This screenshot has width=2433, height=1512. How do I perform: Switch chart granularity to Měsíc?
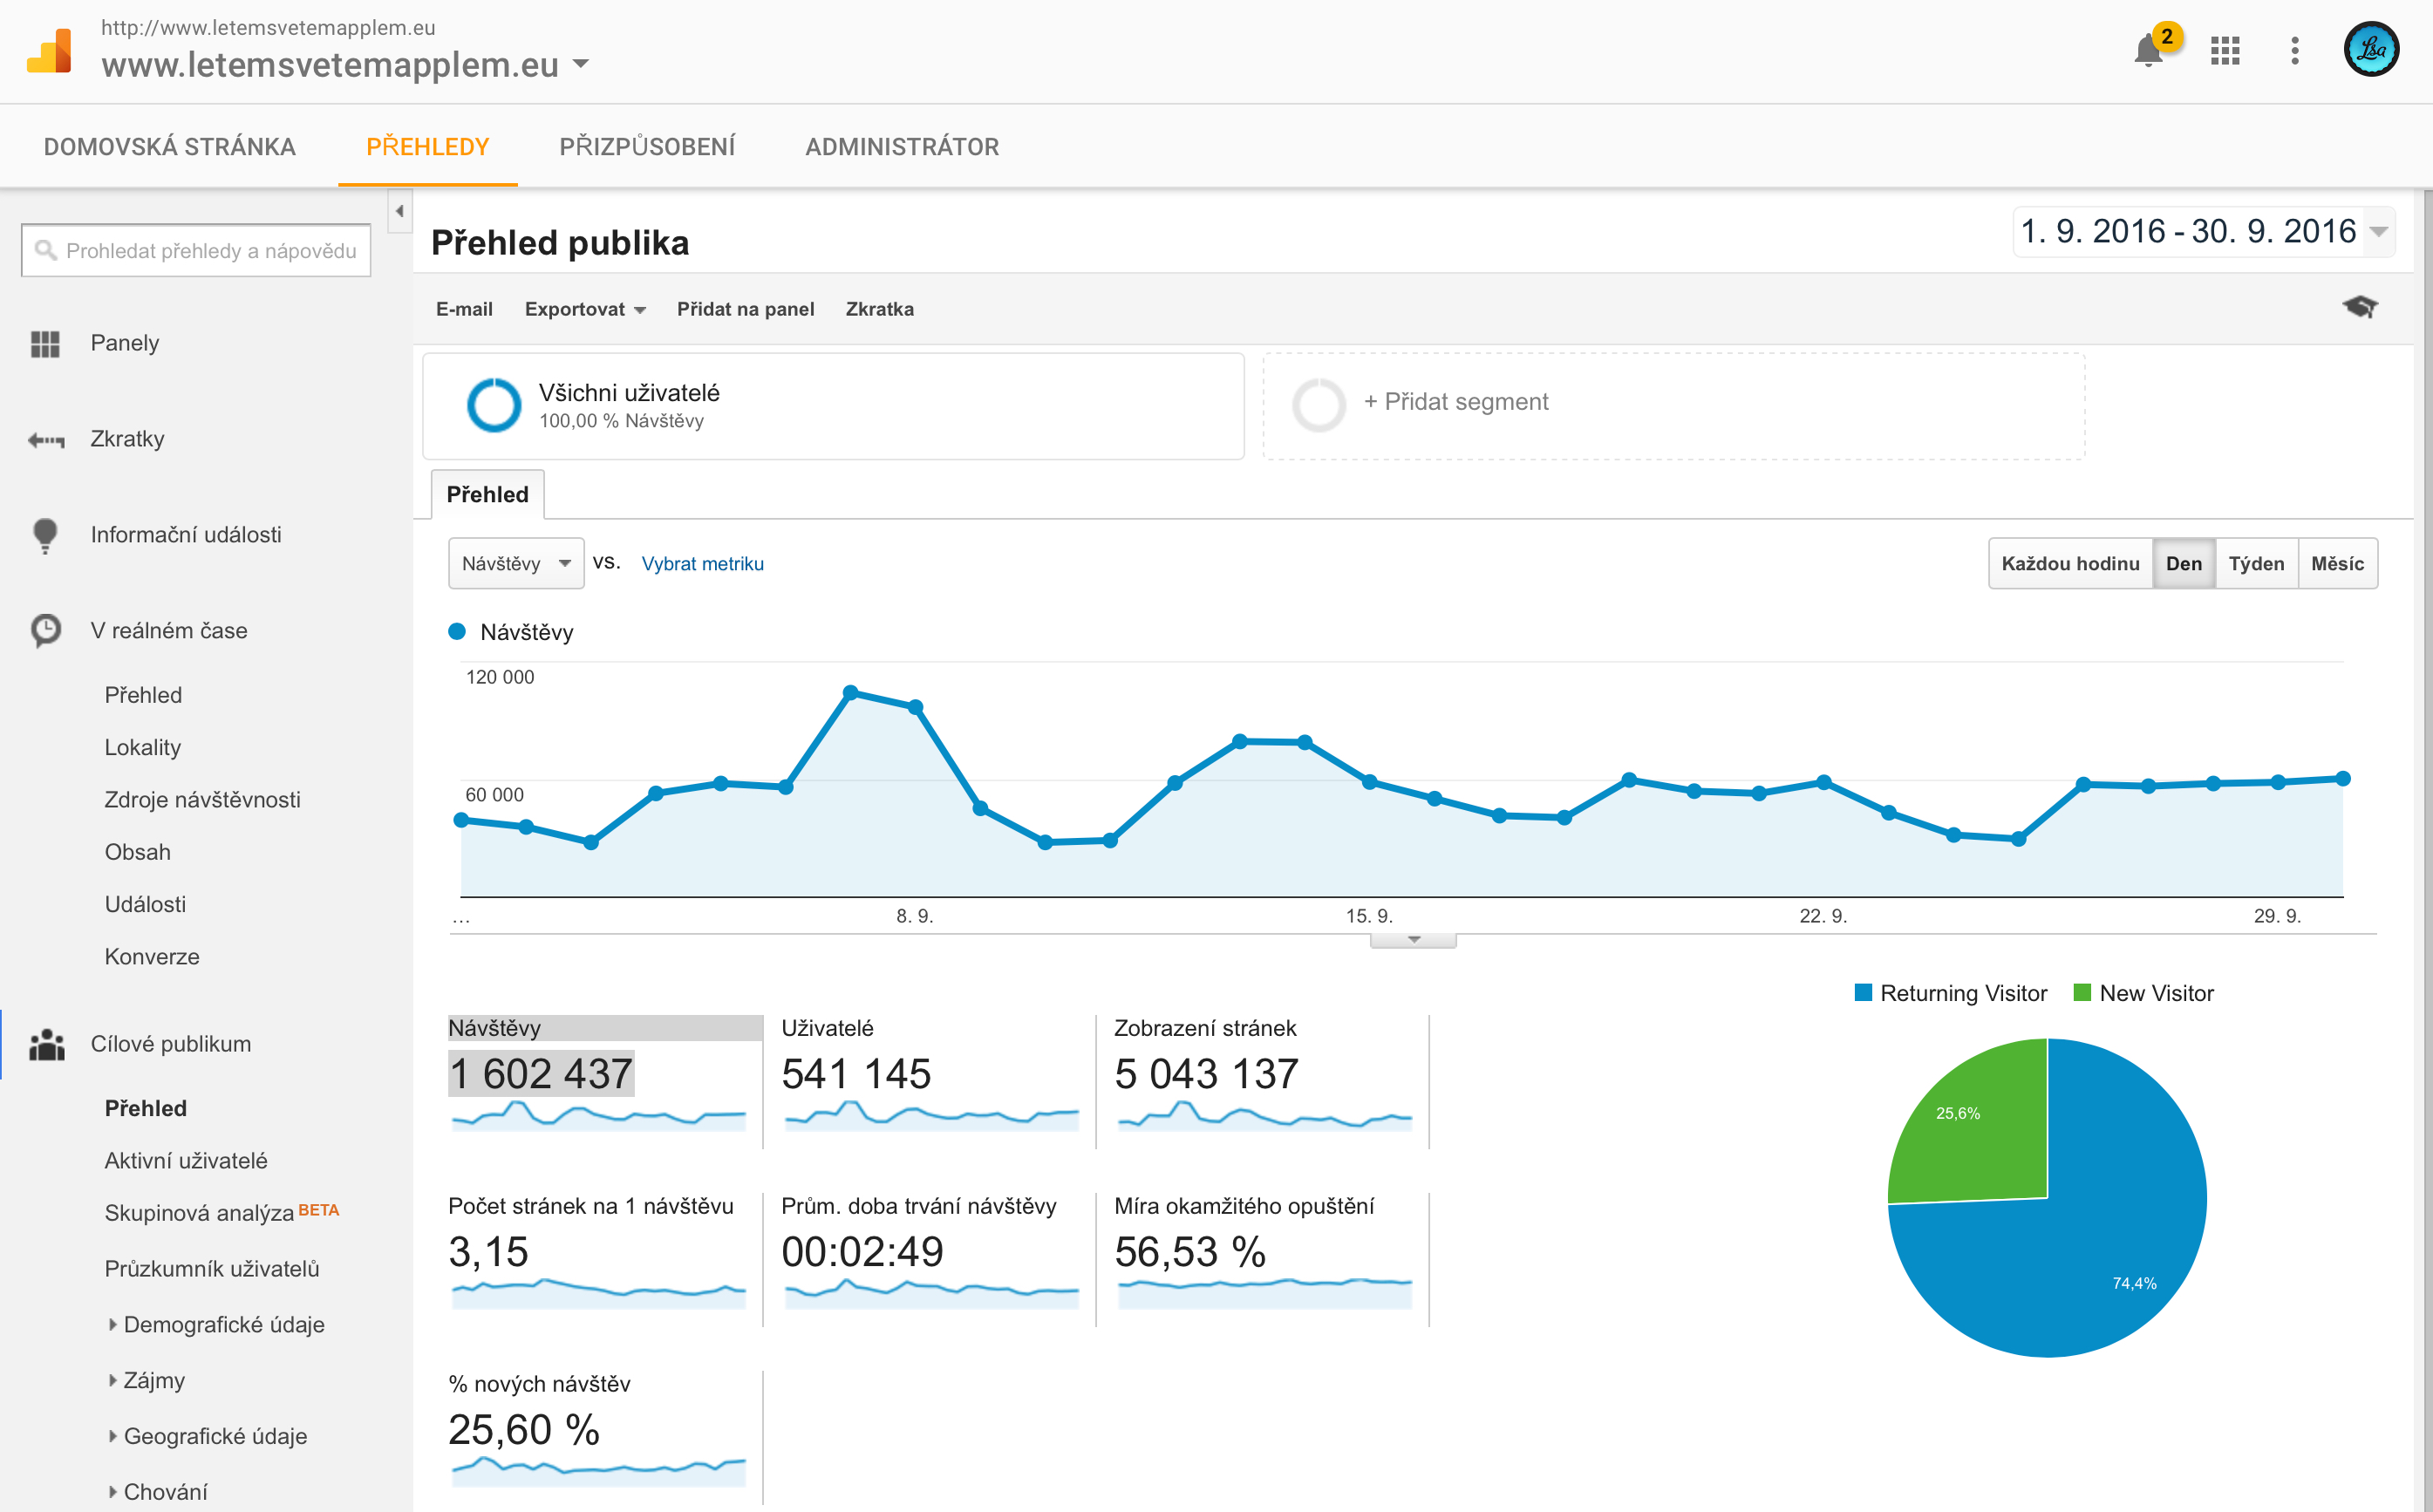coord(2336,563)
